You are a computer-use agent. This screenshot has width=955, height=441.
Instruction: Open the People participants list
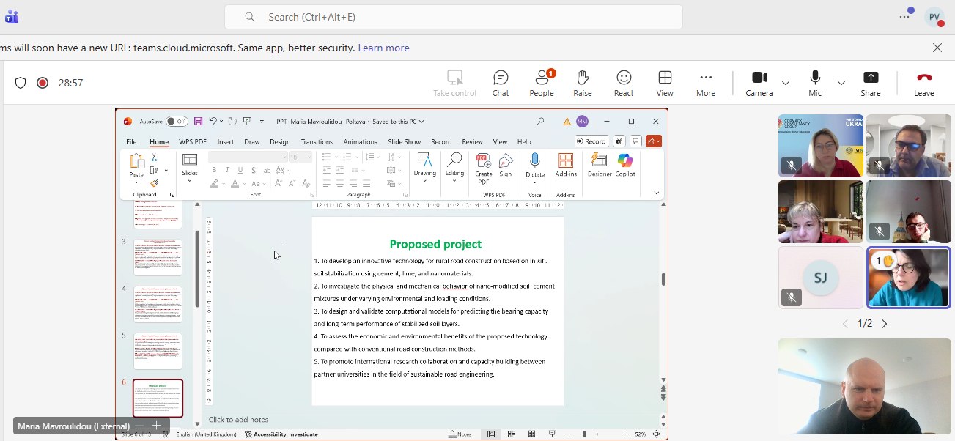(542, 83)
